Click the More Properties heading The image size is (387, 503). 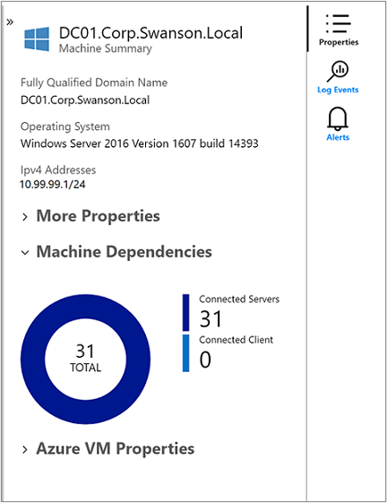pos(99,216)
